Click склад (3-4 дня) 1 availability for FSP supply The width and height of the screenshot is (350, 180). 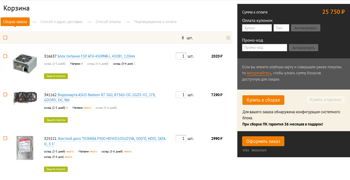124,64
